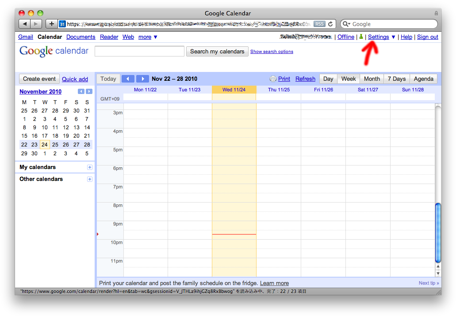
Task: Open the Other calendars plus menu
Action: (x=90, y=179)
